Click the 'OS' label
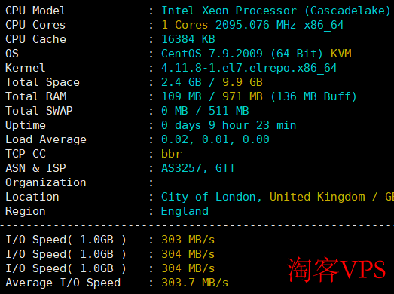 [12, 54]
